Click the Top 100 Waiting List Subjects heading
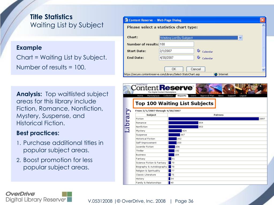The height and width of the screenshot is (205, 274). 174,104
